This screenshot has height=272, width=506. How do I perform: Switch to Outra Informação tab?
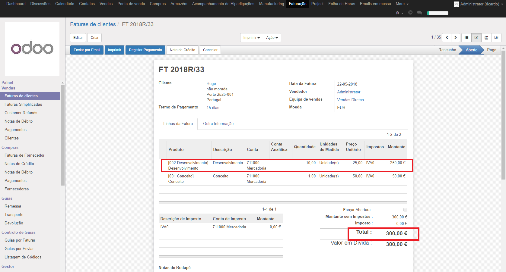click(x=218, y=124)
